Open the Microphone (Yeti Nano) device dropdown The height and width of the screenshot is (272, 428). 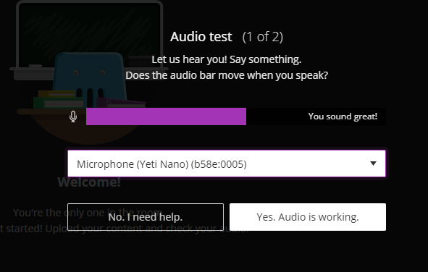[x=227, y=163]
